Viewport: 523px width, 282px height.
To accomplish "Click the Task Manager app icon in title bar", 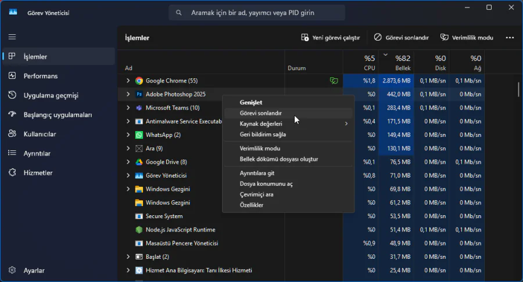I will click(13, 12).
